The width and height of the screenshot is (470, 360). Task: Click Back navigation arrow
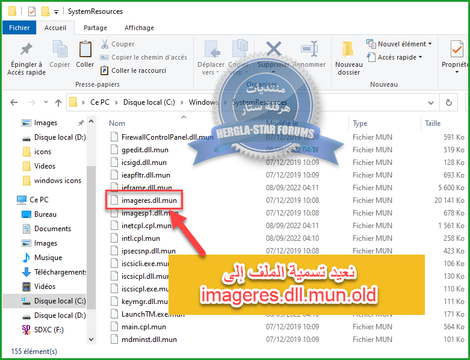pyautogui.click(x=14, y=102)
